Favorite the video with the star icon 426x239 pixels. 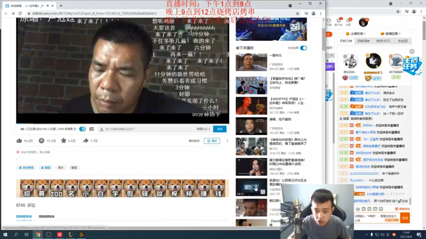point(63,140)
